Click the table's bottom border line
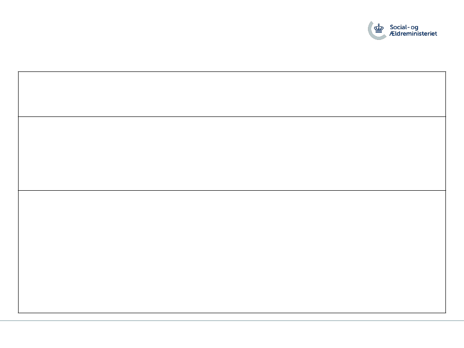Screen dimensions: 464x348 [232, 313]
